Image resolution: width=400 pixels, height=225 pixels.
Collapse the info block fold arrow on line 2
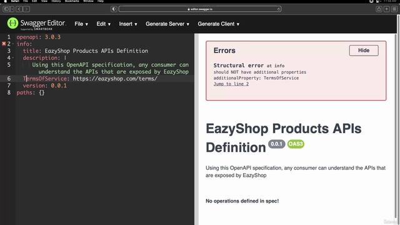click(x=13, y=44)
